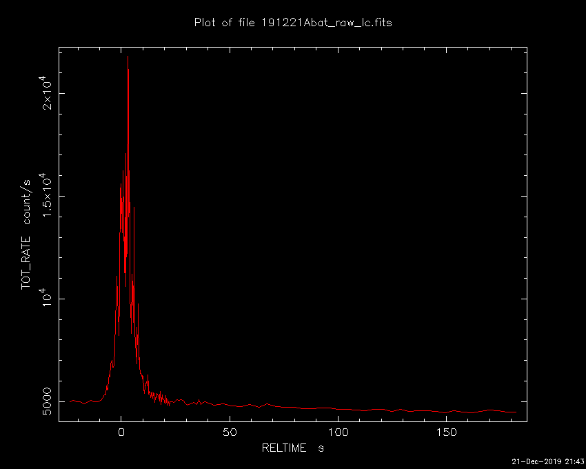Screen dimensions: 586x469
Task: Click the highest peak of the red light curve
Action: click(128, 57)
